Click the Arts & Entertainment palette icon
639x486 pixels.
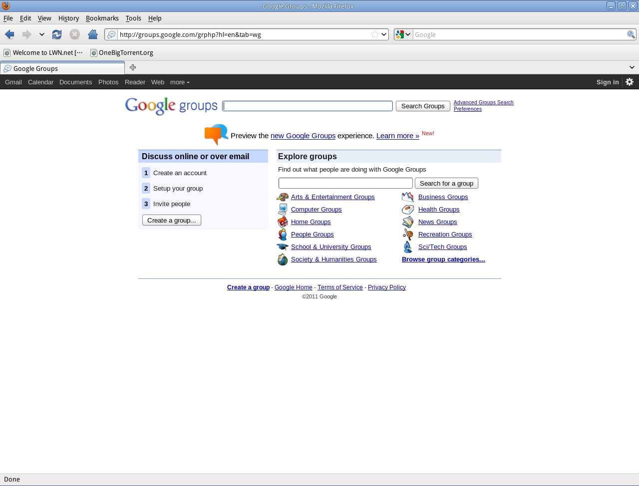pos(283,197)
